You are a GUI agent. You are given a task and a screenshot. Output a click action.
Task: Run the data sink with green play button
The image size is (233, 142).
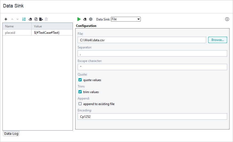click(79, 19)
